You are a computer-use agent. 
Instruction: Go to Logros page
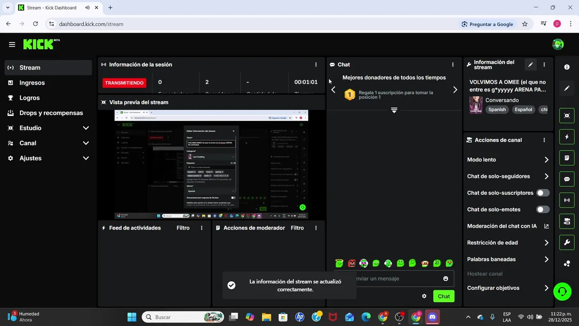[48, 98]
